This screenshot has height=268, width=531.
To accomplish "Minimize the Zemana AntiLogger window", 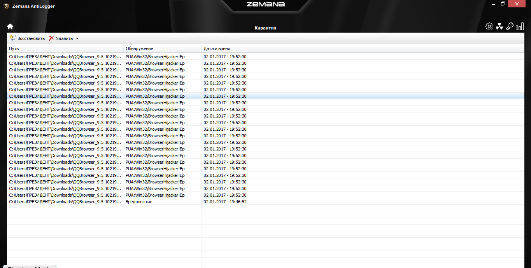I will coord(493,3).
